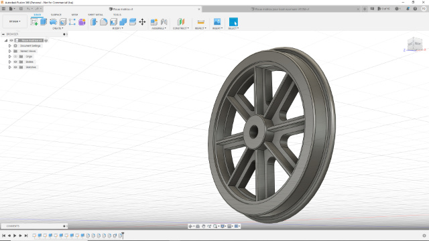Viewport: 429px width, 241px height.
Task: Switch to the Mesh tab
Action: (74, 15)
